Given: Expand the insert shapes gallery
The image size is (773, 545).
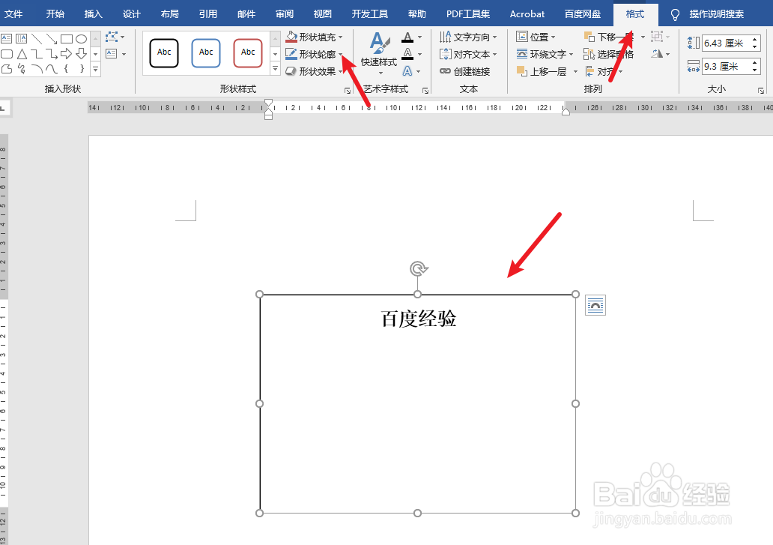Looking at the screenshot, I should click(x=96, y=69).
